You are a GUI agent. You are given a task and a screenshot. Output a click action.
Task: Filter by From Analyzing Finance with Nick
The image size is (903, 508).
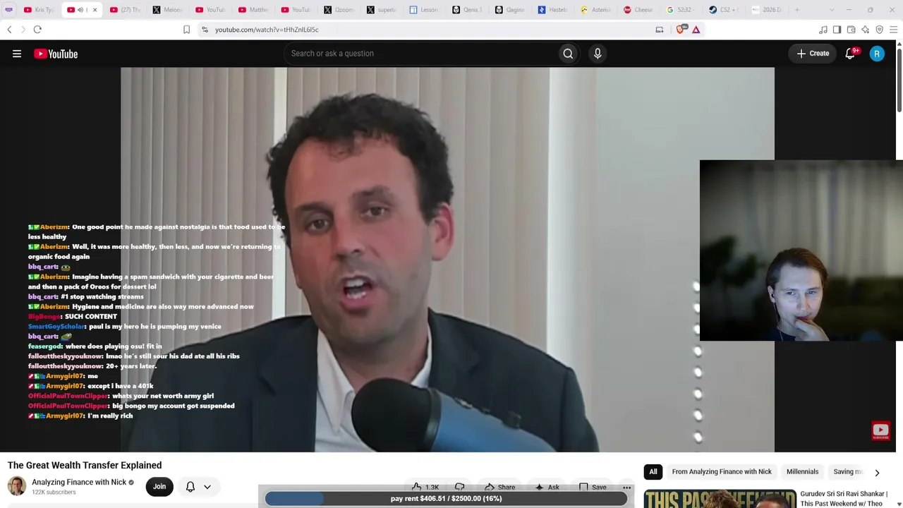[722, 472]
